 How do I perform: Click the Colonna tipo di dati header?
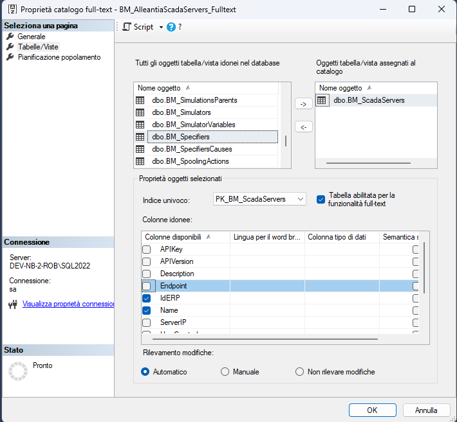(342, 237)
